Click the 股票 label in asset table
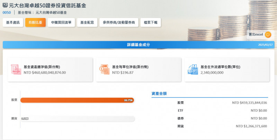Screen dimensions: 277x140 [180, 103]
